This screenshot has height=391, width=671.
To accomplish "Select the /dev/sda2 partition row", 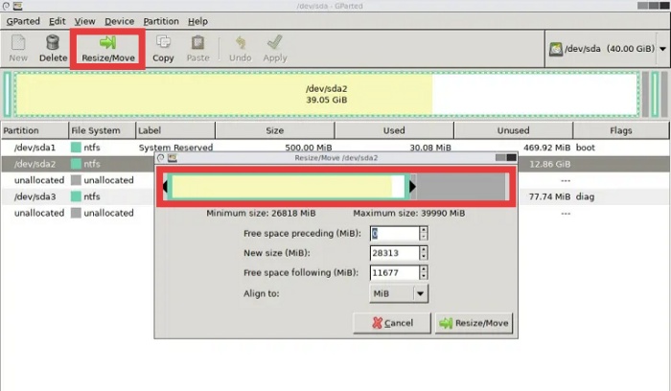I will [335, 164].
